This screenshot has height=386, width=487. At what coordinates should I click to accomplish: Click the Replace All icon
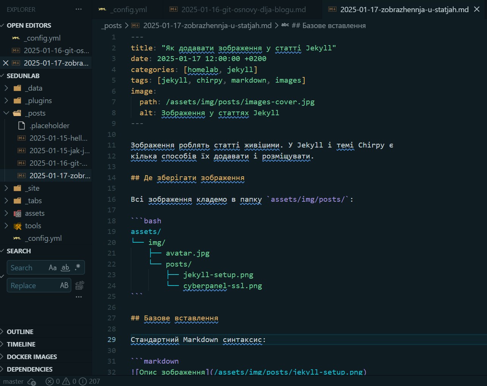[79, 285]
